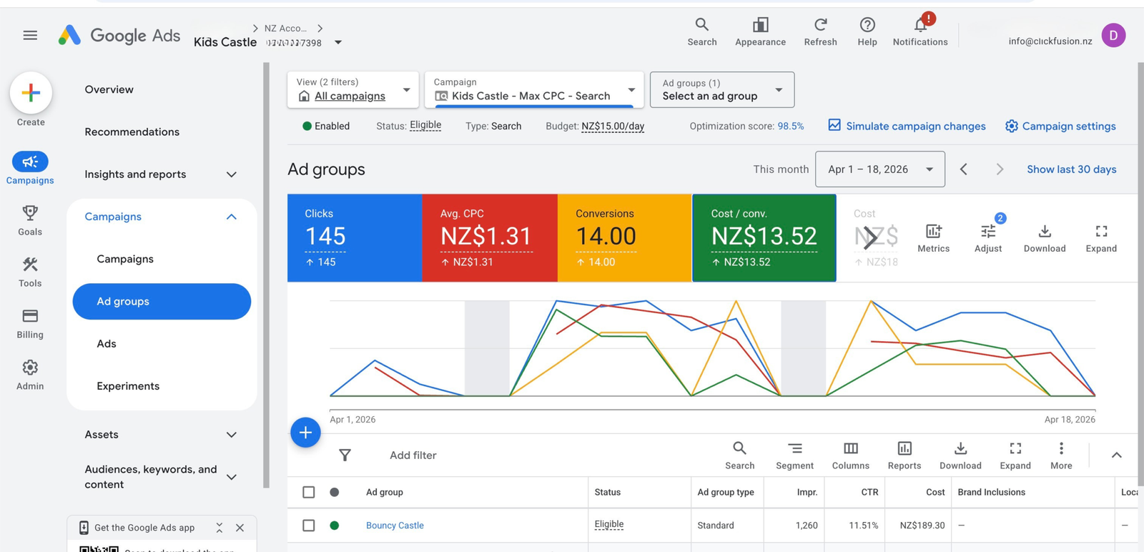This screenshot has width=1144, height=552.
Task: Click Simulate campaign changes
Action: coord(907,126)
